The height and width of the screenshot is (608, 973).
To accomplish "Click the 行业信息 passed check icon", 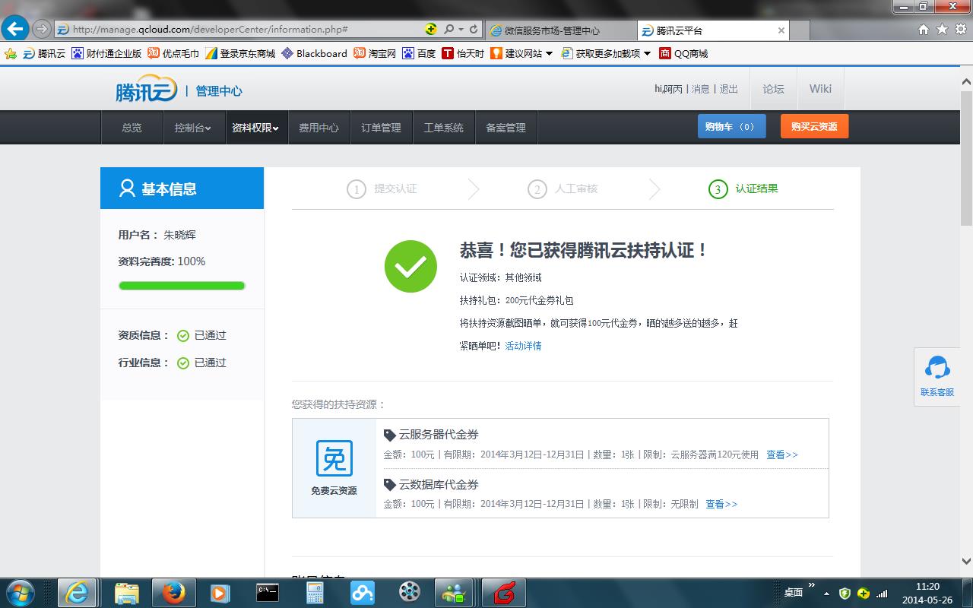I will (183, 363).
